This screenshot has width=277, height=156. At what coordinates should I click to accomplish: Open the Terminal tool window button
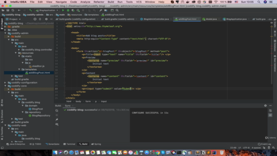69,144
